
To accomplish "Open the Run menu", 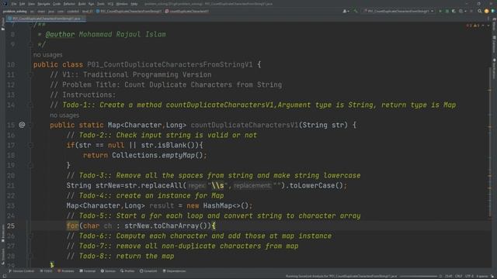I will [92, 4].
